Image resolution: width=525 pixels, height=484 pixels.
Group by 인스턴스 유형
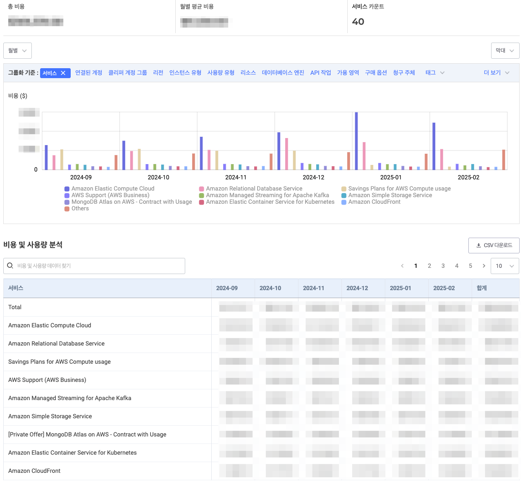pos(185,73)
